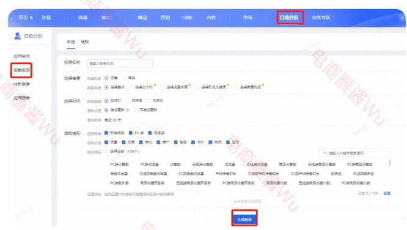Pick the 访客数 indicator
The width and height of the screenshot is (407, 230).
click(x=175, y=165)
